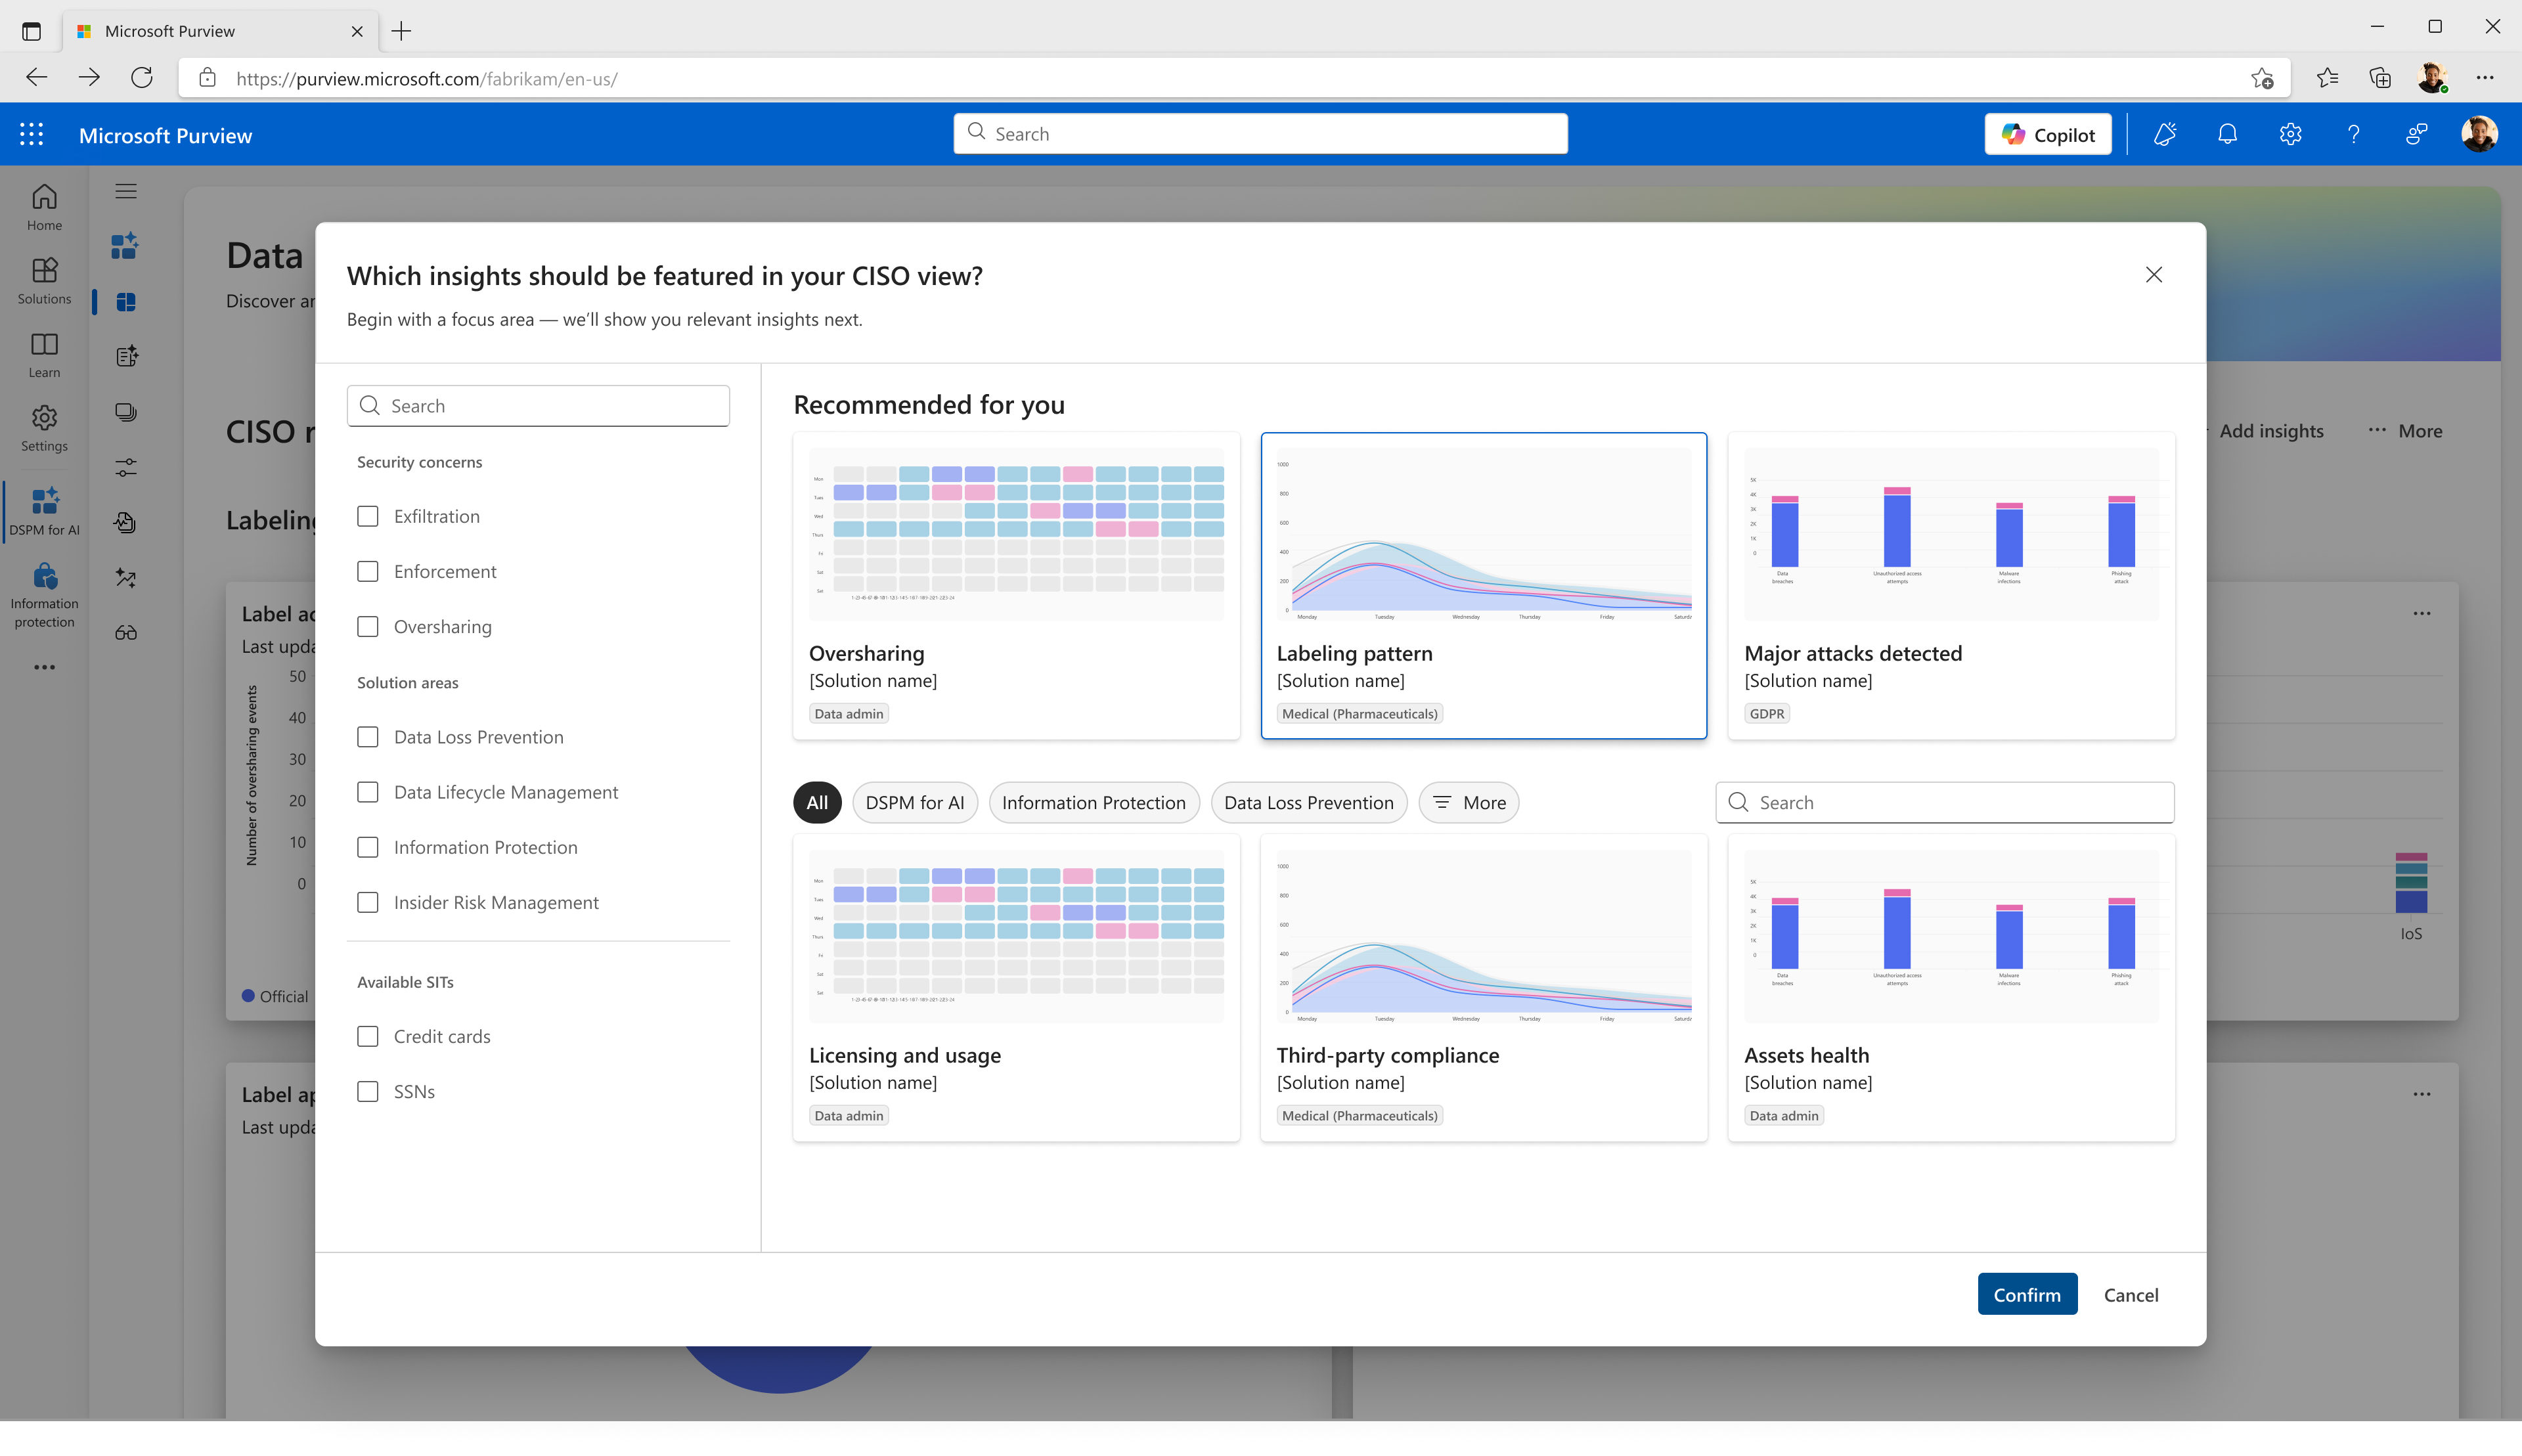
Task: Select the Major attacks detected insight card
Action: (1951, 586)
